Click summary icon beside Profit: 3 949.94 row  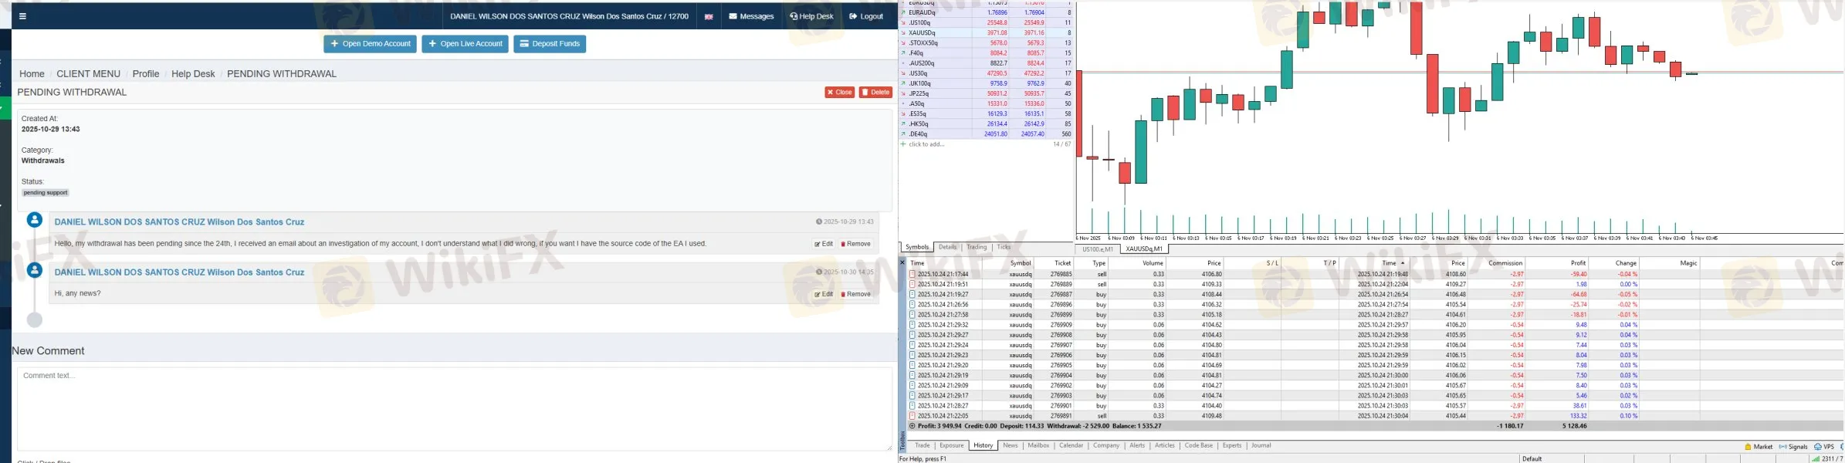912,426
